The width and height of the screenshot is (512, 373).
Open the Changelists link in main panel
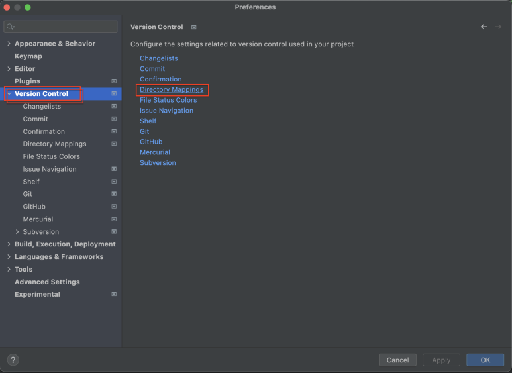click(x=159, y=58)
